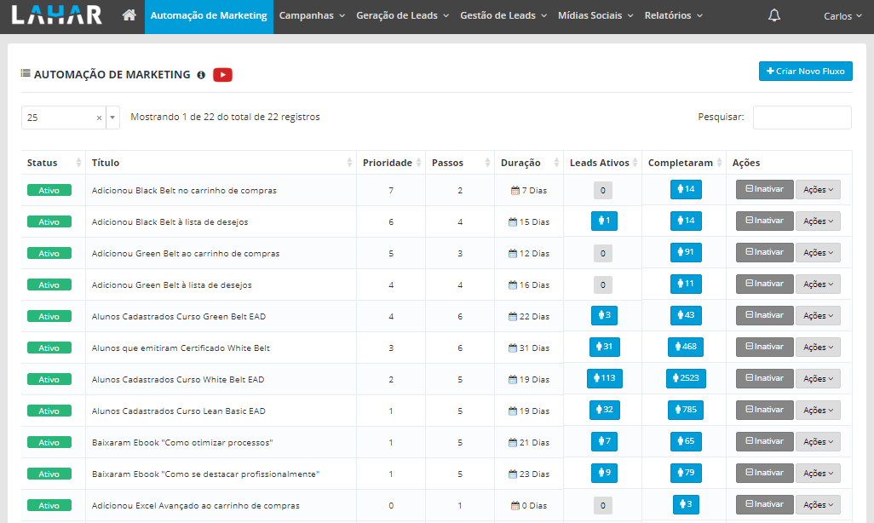Open 785 completed leads badge
The width and height of the screenshot is (874, 523).
(686, 410)
